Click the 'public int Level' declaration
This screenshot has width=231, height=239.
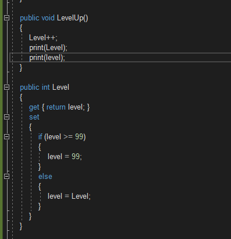click(44, 87)
